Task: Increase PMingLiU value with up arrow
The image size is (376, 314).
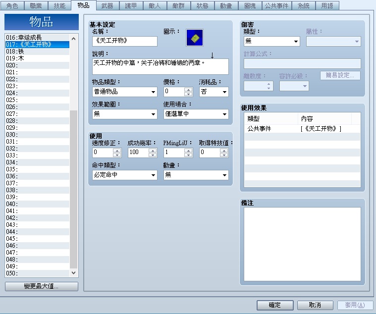Action: tap(188, 151)
